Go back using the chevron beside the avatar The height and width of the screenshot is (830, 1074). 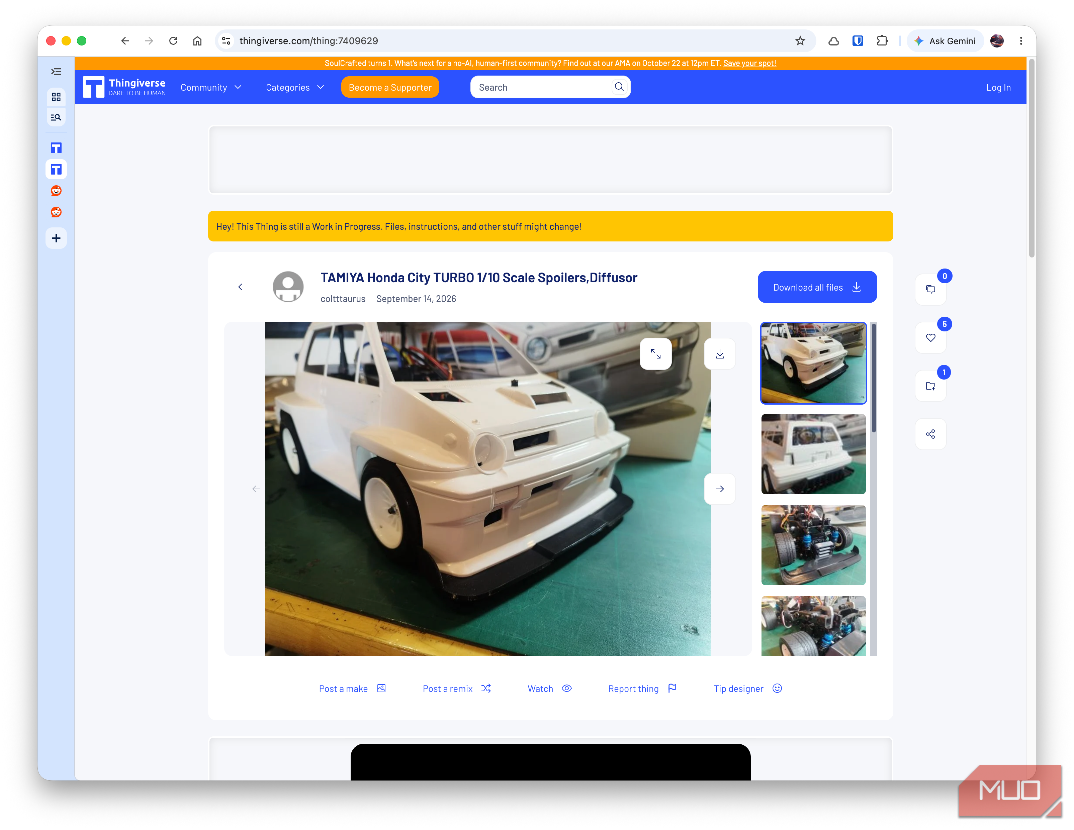tap(240, 287)
